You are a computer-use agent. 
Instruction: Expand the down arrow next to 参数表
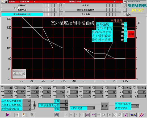(x=125, y=5)
